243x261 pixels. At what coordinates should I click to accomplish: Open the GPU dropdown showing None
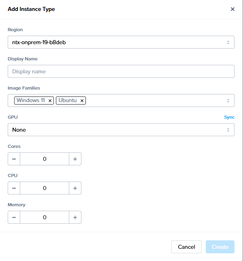click(121, 130)
